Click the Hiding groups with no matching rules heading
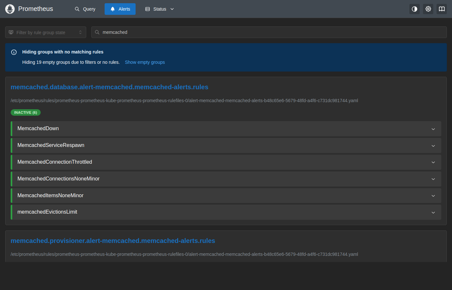452x290 pixels. pos(63,52)
